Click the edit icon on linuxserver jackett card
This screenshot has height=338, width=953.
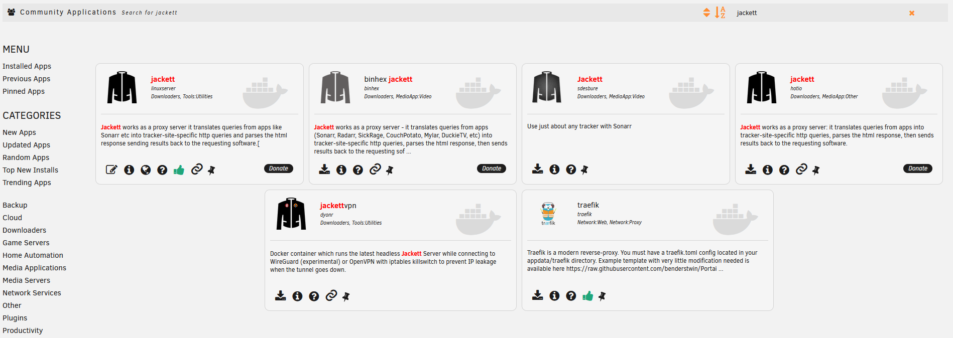(x=111, y=170)
